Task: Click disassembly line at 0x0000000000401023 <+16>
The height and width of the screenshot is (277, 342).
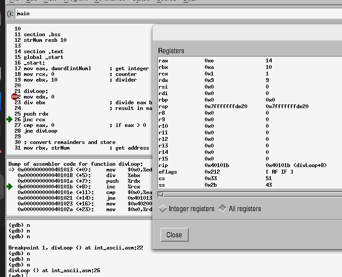Action: click(85, 203)
